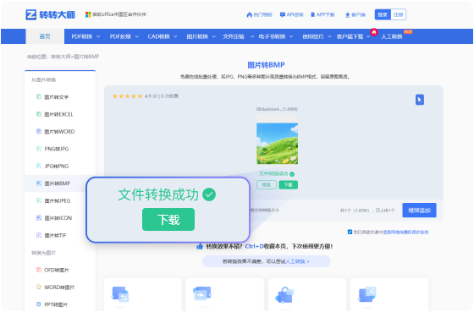Click the PPT转图片 sidebar icon
The height and width of the screenshot is (312, 474).
click(x=39, y=304)
